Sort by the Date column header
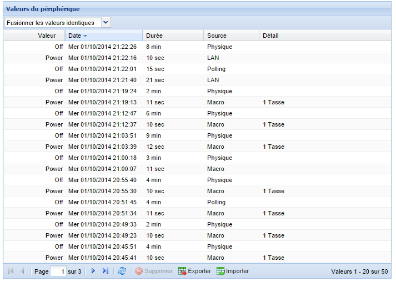The height and width of the screenshot is (282, 396). click(x=104, y=36)
